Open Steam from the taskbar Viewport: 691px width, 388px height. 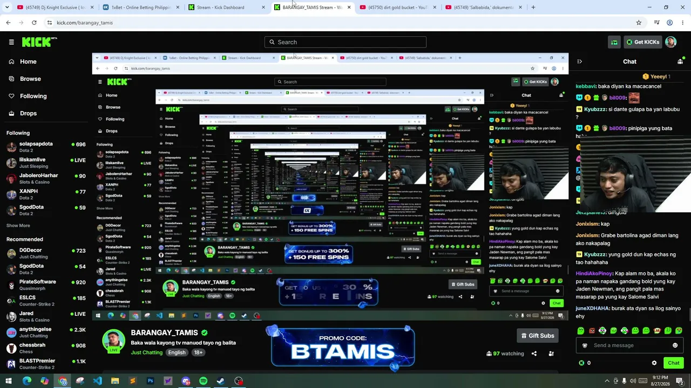pyautogui.click(x=221, y=381)
